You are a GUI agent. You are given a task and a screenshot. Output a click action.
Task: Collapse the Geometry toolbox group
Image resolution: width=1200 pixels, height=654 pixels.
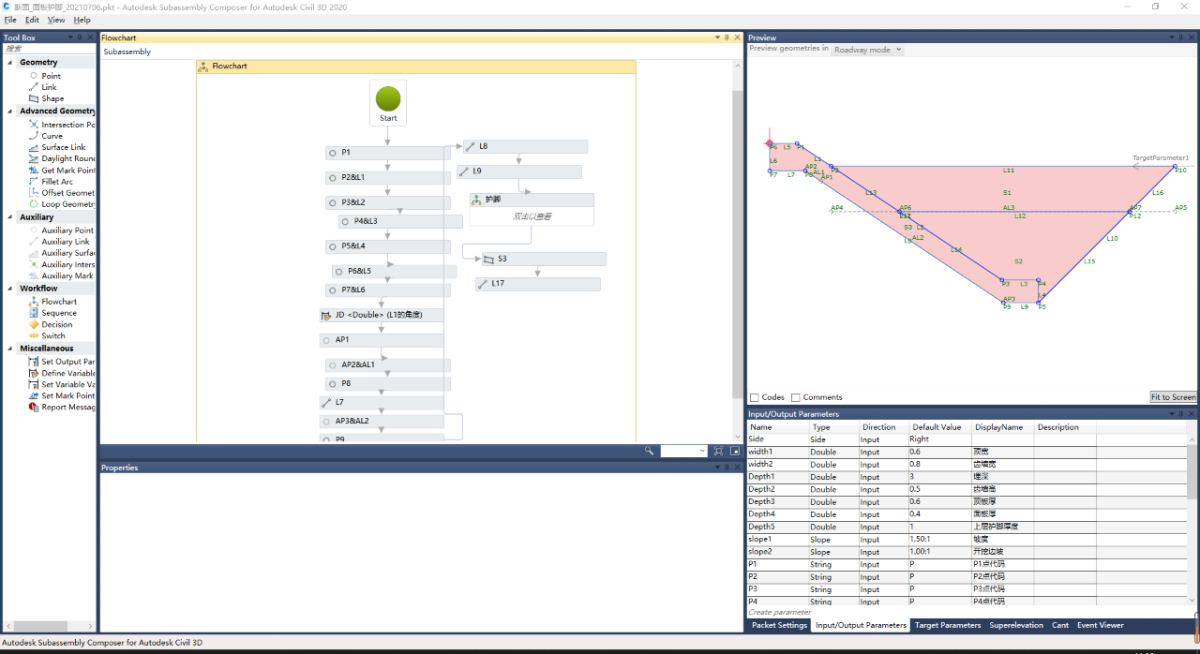point(10,63)
